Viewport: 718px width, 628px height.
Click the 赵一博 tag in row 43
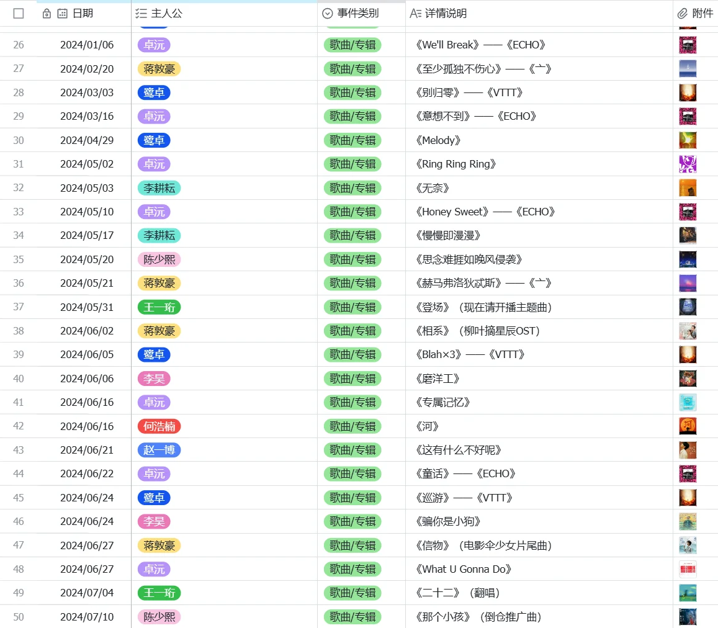tap(159, 450)
